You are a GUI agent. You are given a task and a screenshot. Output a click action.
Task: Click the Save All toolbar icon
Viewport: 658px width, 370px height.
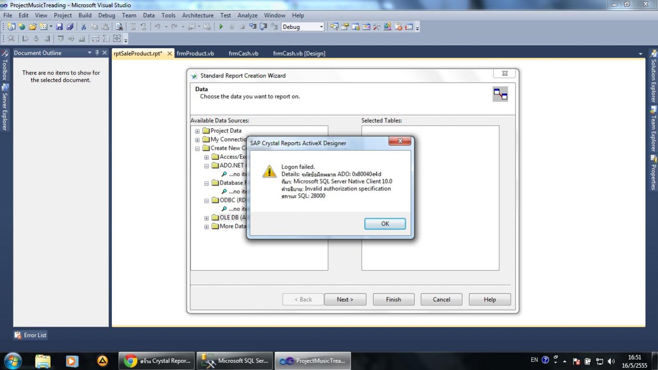click(x=70, y=27)
